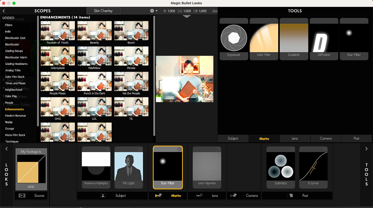The image size is (373, 208).
Task: Open the Grunge looks category
Action: point(10,129)
